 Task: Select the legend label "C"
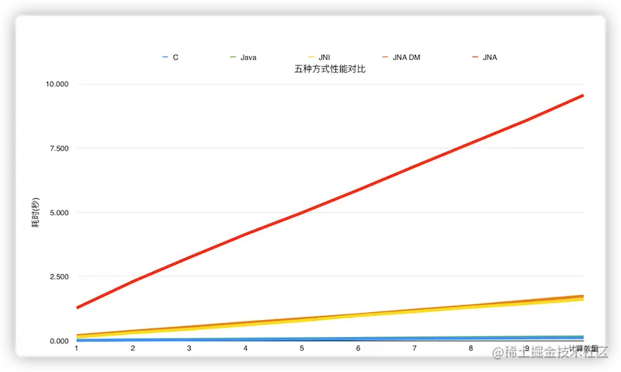pyautogui.click(x=175, y=57)
